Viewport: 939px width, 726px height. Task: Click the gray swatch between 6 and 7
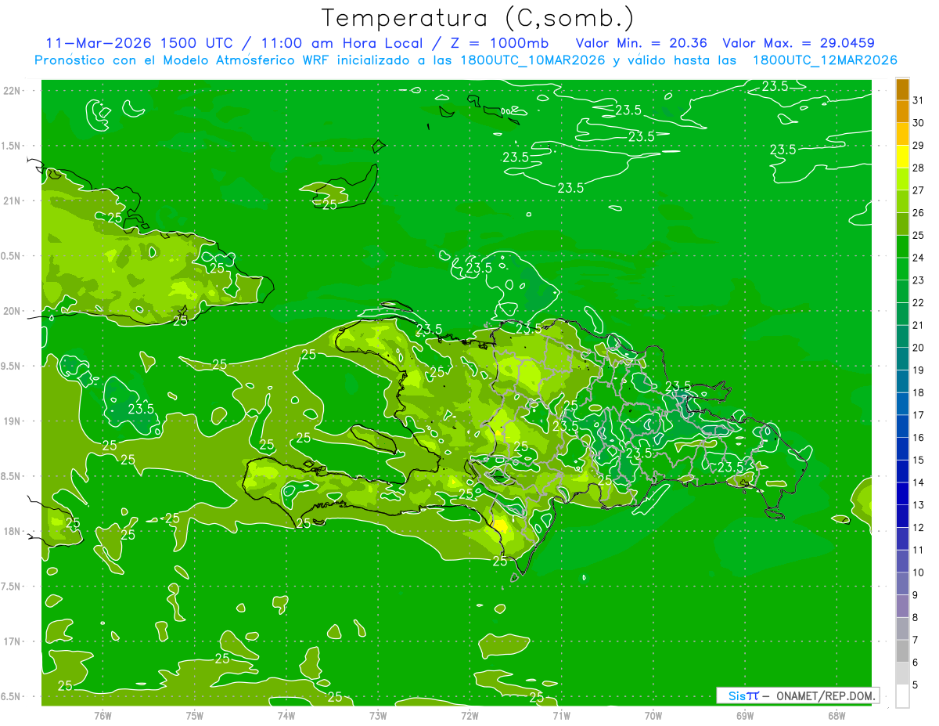tap(902, 652)
